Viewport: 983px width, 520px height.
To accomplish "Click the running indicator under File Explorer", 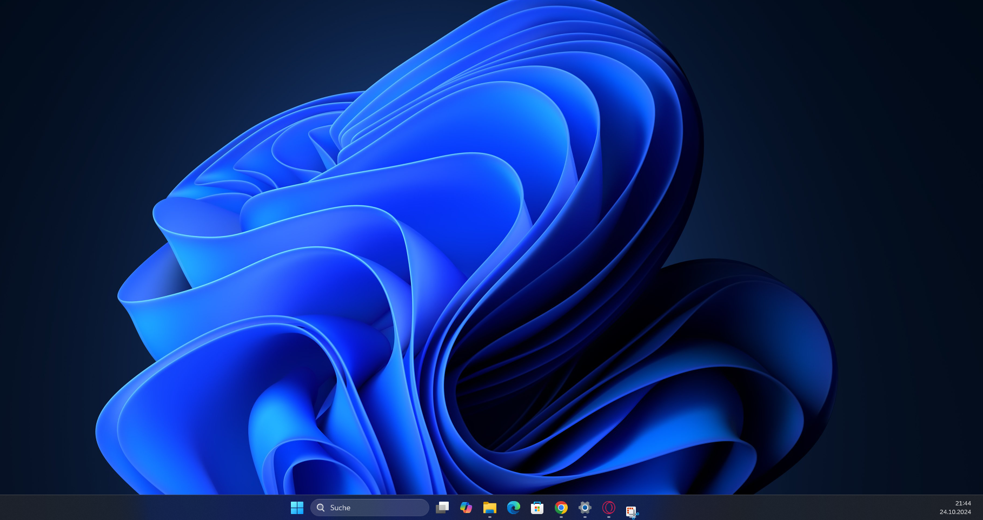I will [x=490, y=517].
